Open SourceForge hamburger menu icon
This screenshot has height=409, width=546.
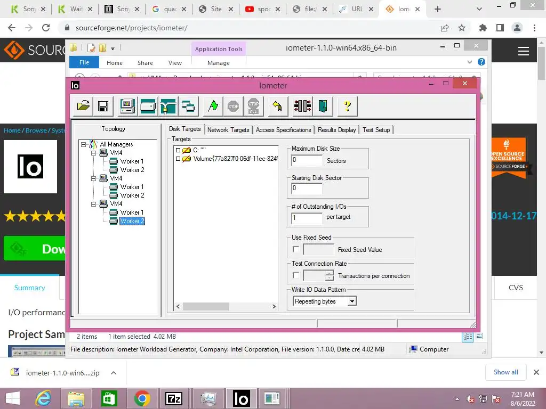[x=524, y=51]
